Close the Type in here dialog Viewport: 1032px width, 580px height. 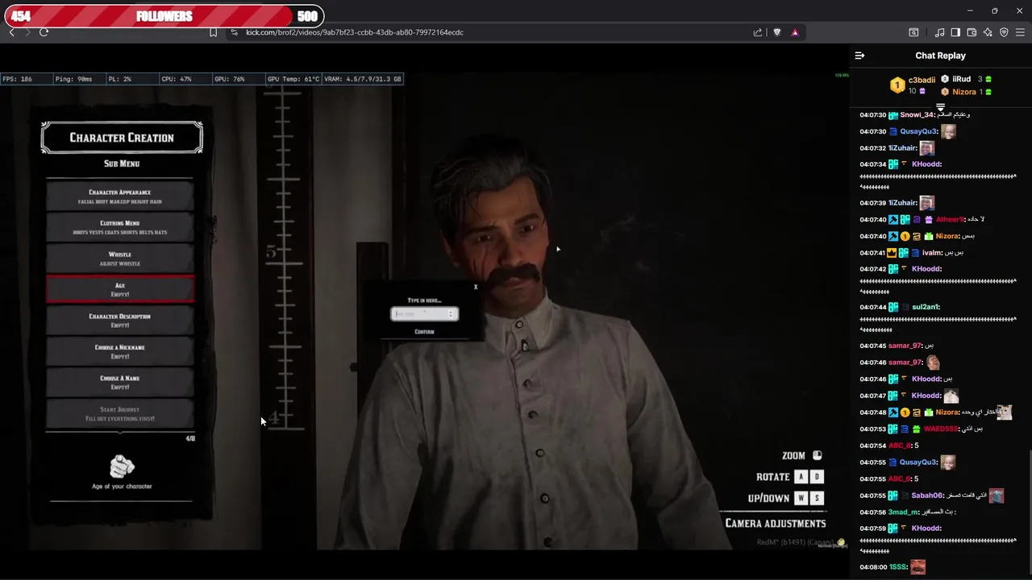[x=476, y=287]
